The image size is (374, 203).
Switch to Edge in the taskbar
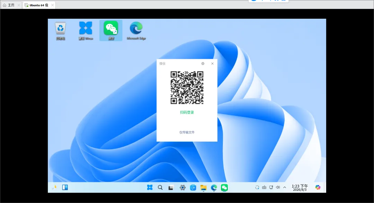point(214,187)
